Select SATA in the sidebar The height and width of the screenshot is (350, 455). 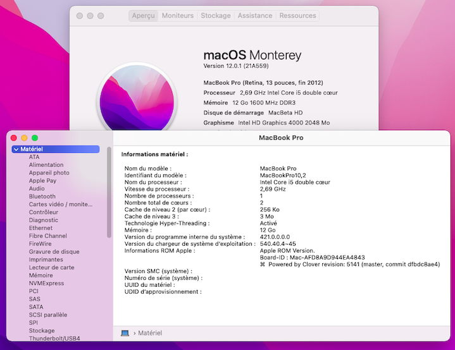pyautogui.click(x=36, y=307)
